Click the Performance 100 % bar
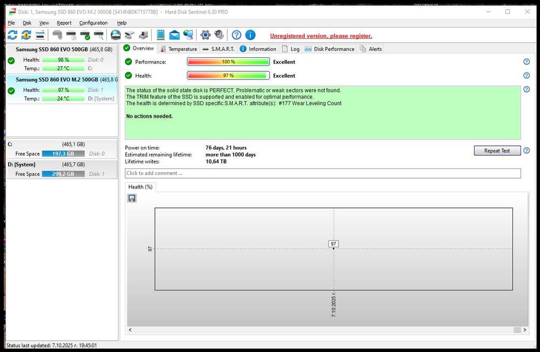The image size is (540, 352). (228, 62)
